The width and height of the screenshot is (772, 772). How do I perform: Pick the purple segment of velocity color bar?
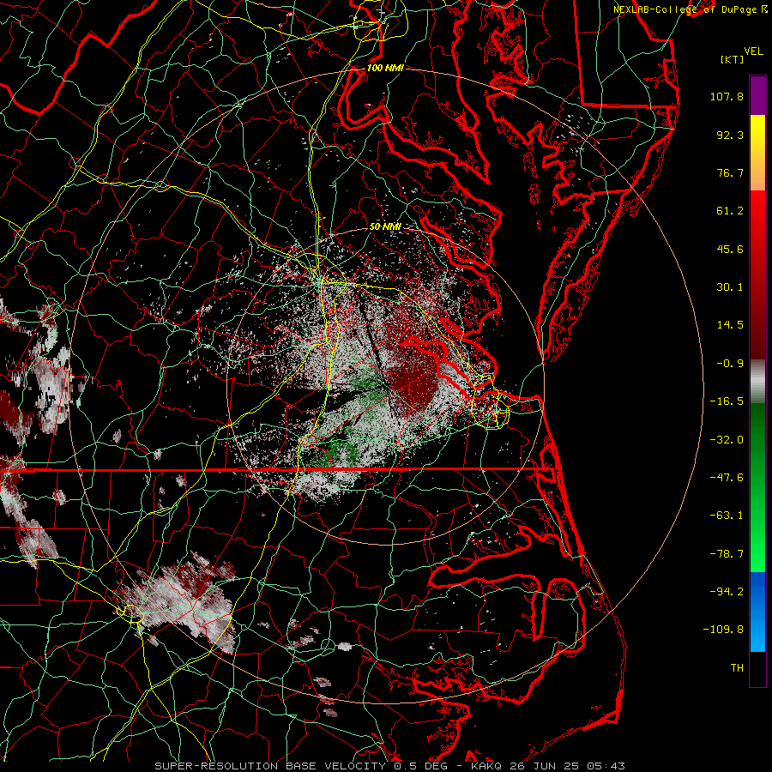(757, 95)
